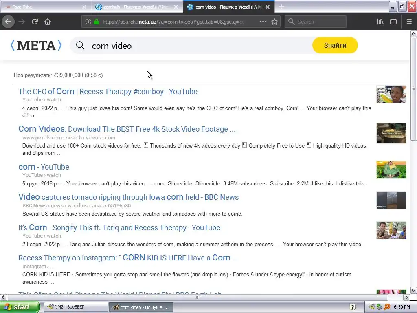Screen dimensions: 417x313
Task: Show site information icon in address bar
Action: pos(88,22)
